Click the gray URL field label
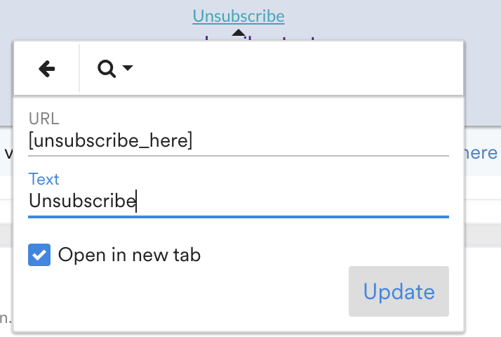The width and height of the screenshot is (501, 337). (44, 119)
